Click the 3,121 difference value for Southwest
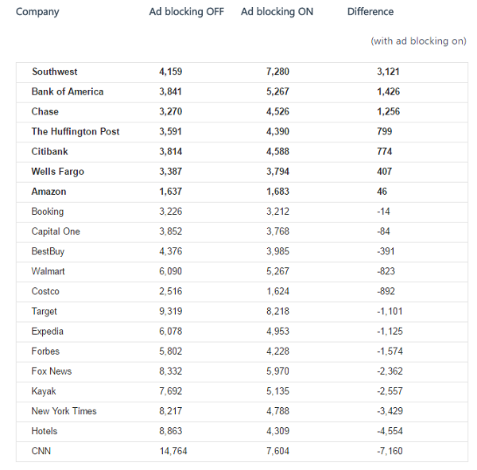 coord(390,72)
